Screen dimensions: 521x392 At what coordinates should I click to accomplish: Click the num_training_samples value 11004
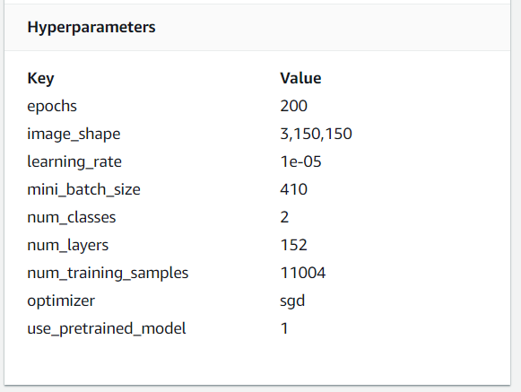303,273
